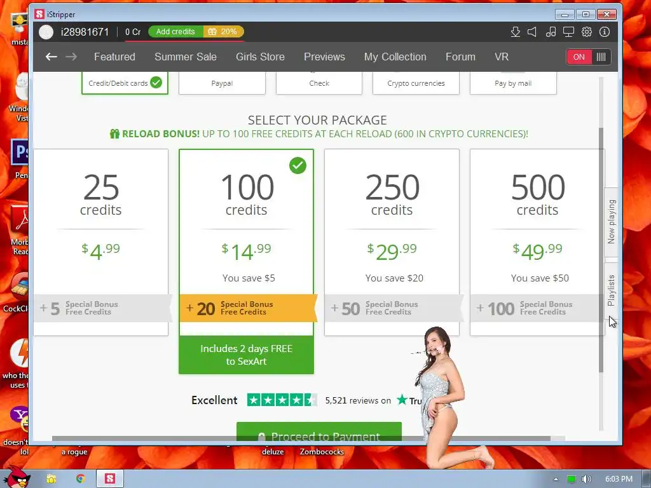The width and height of the screenshot is (651, 488).
Task: Click Proceed to Payment button
Action: pos(319,431)
